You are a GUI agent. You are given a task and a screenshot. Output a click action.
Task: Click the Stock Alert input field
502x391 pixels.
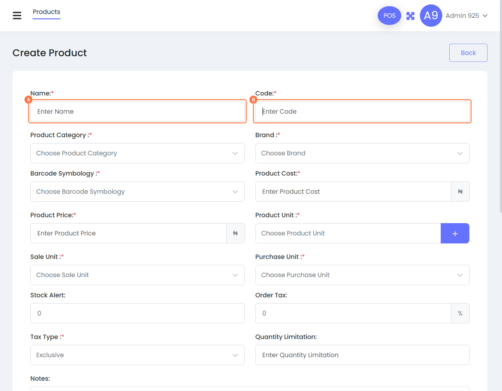coord(137,313)
